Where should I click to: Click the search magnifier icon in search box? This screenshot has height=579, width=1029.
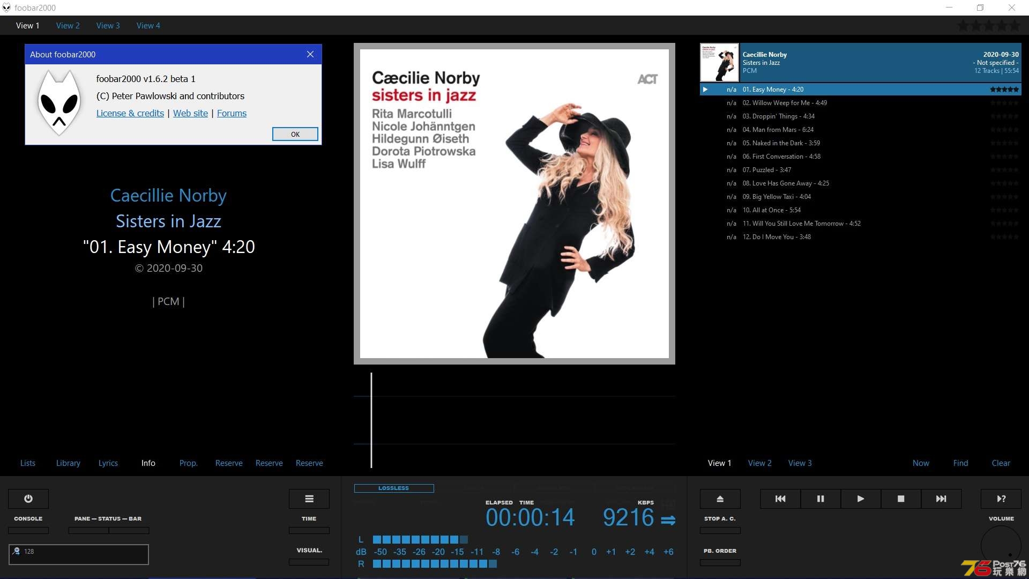[x=16, y=551]
